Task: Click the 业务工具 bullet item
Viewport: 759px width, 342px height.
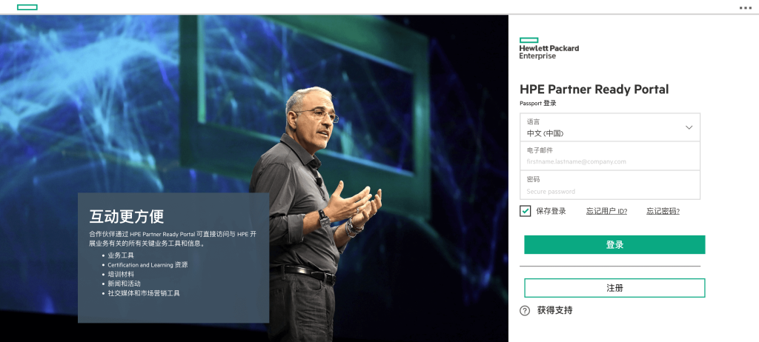Action: [x=121, y=255]
